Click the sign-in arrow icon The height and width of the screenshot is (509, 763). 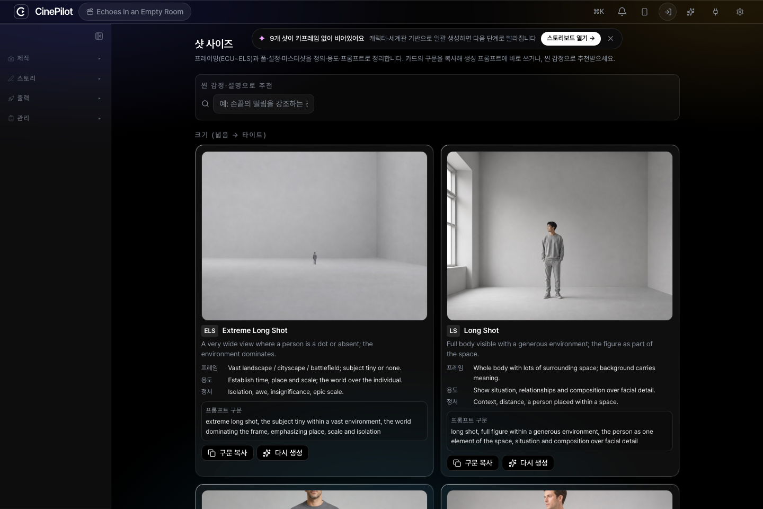click(x=668, y=12)
